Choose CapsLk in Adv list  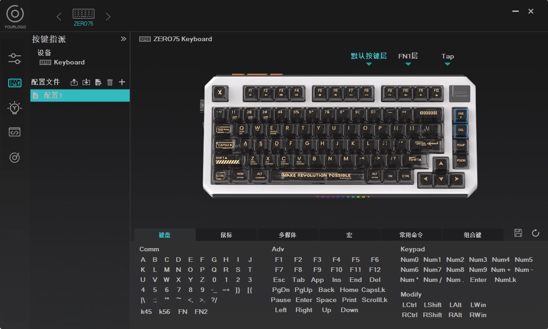(x=374, y=290)
